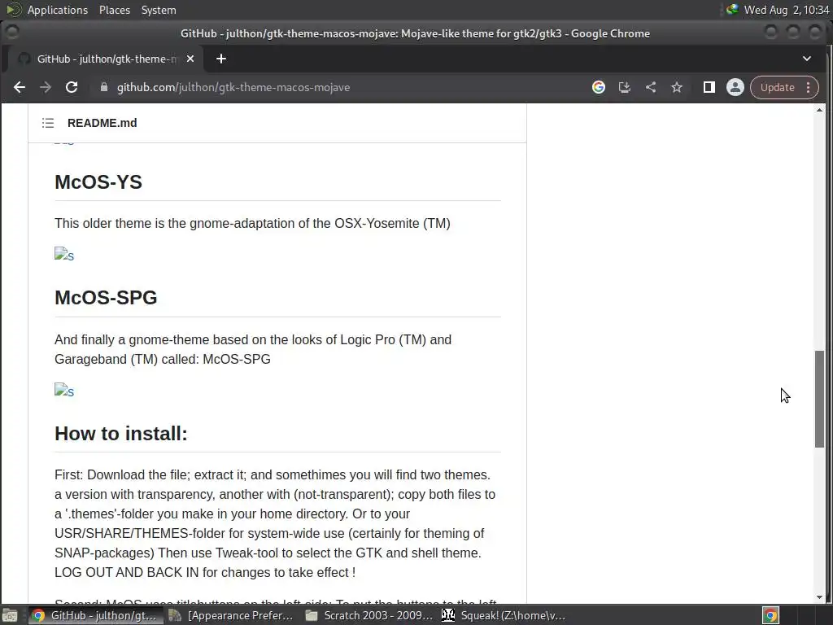833x625 pixels.
Task: Click the McOS-YS heading
Action: 98,181
